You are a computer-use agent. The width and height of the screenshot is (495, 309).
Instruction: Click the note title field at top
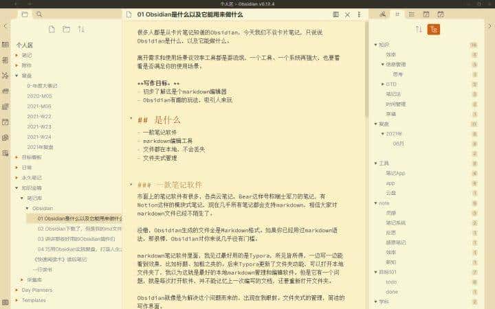pos(190,14)
